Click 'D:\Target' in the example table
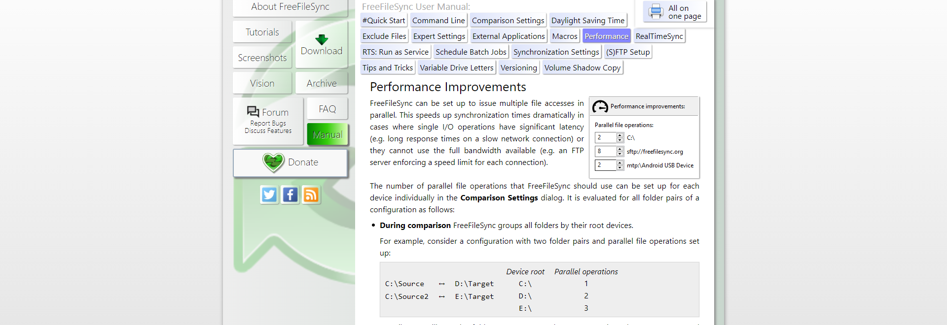This screenshot has width=947, height=325. pos(474,284)
